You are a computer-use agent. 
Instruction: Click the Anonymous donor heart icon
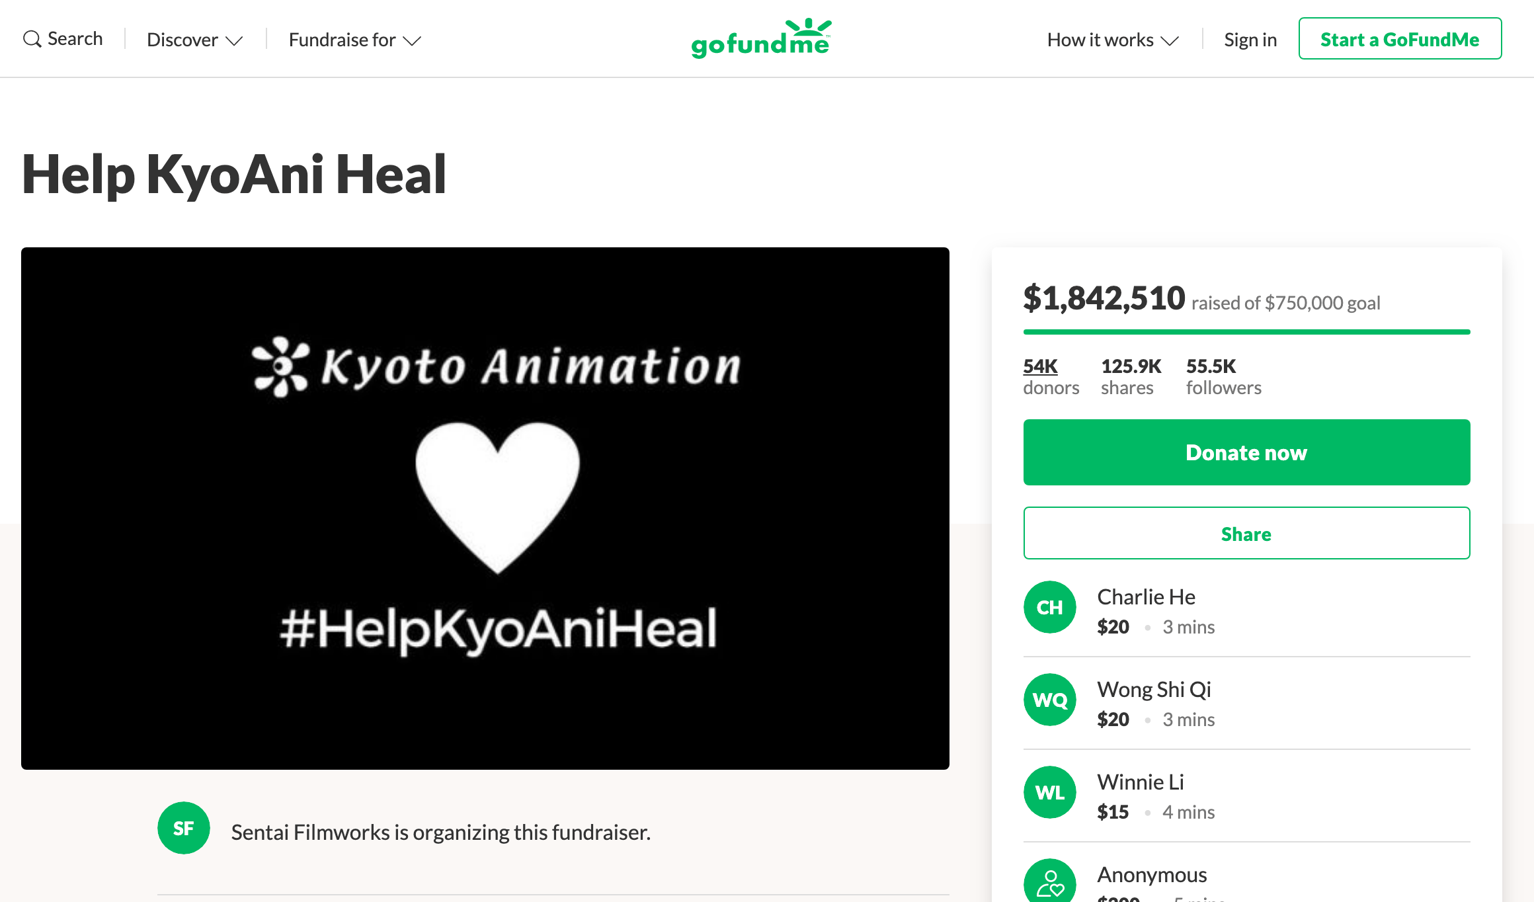pyautogui.click(x=1049, y=883)
